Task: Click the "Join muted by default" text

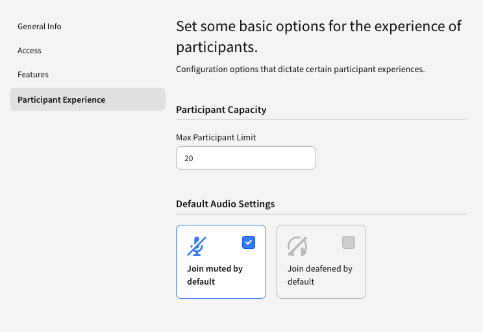Action: 215,275
